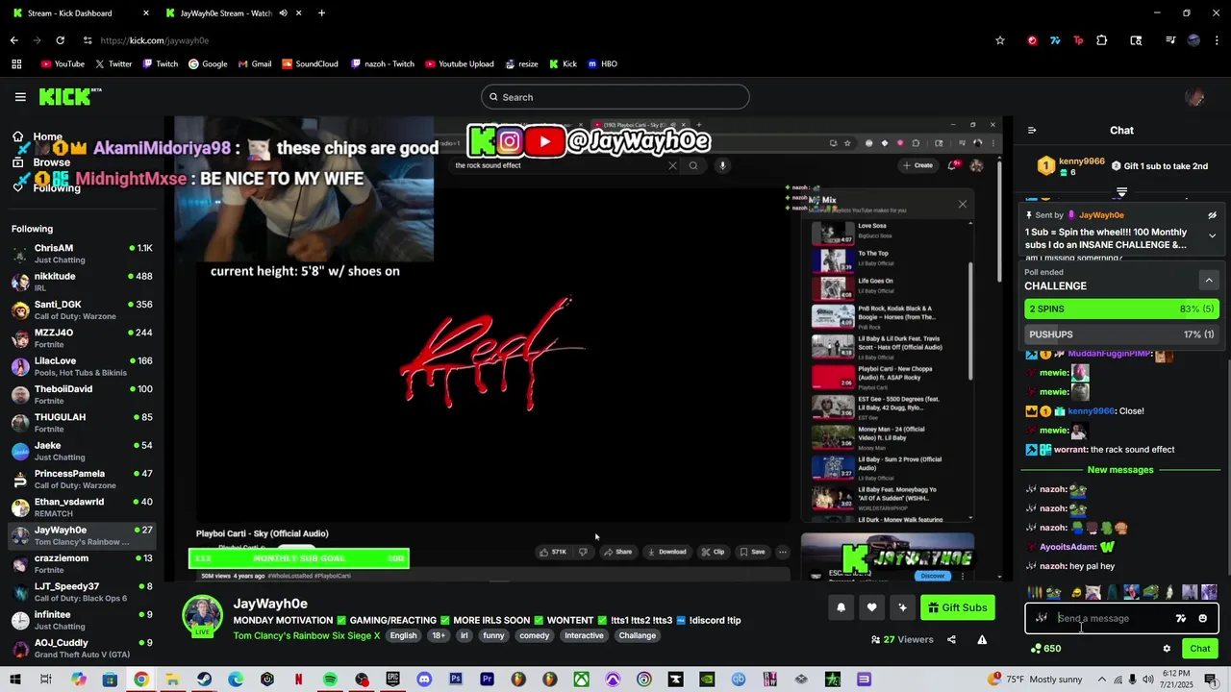The image size is (1231, 692).
Task: Bookmark this page with star
Action: click(x=1000, y=40)
